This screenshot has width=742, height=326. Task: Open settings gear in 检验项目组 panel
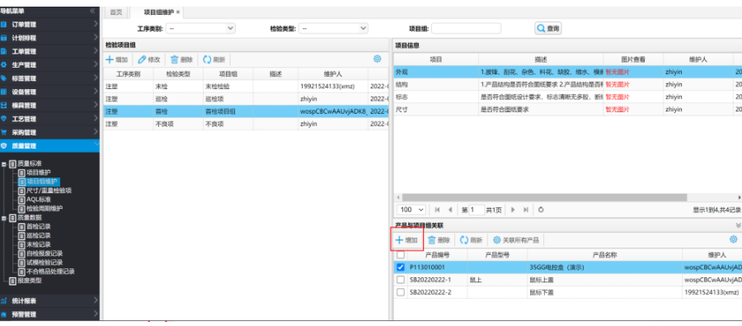pyautogui.click(x=377, y=59)
